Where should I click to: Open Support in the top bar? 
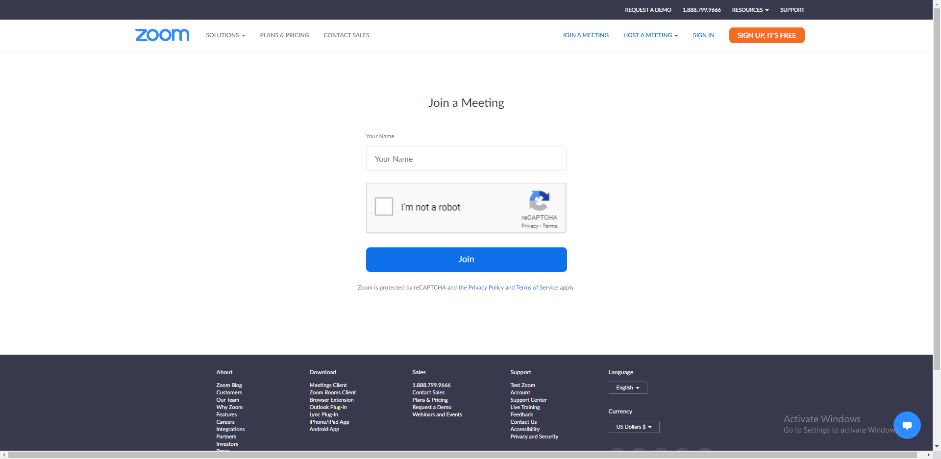[x=792, y=10]
